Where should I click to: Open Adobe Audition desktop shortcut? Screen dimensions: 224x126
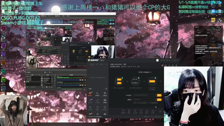[x=3, y=71]
